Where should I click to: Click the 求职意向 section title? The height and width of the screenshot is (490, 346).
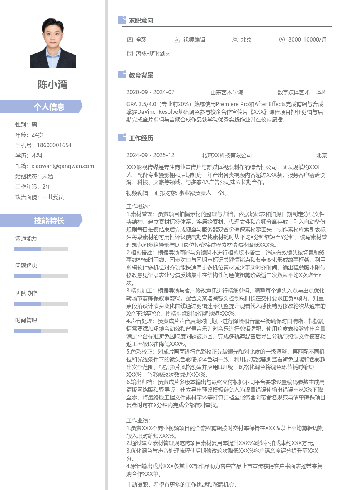click(141, 20)
